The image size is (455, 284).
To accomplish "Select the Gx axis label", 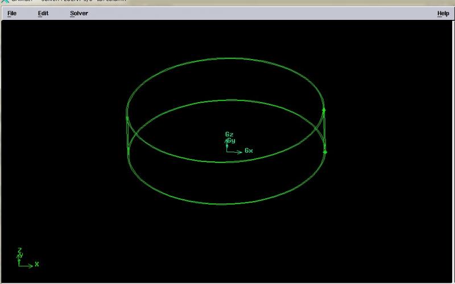I will click(249, 151).
